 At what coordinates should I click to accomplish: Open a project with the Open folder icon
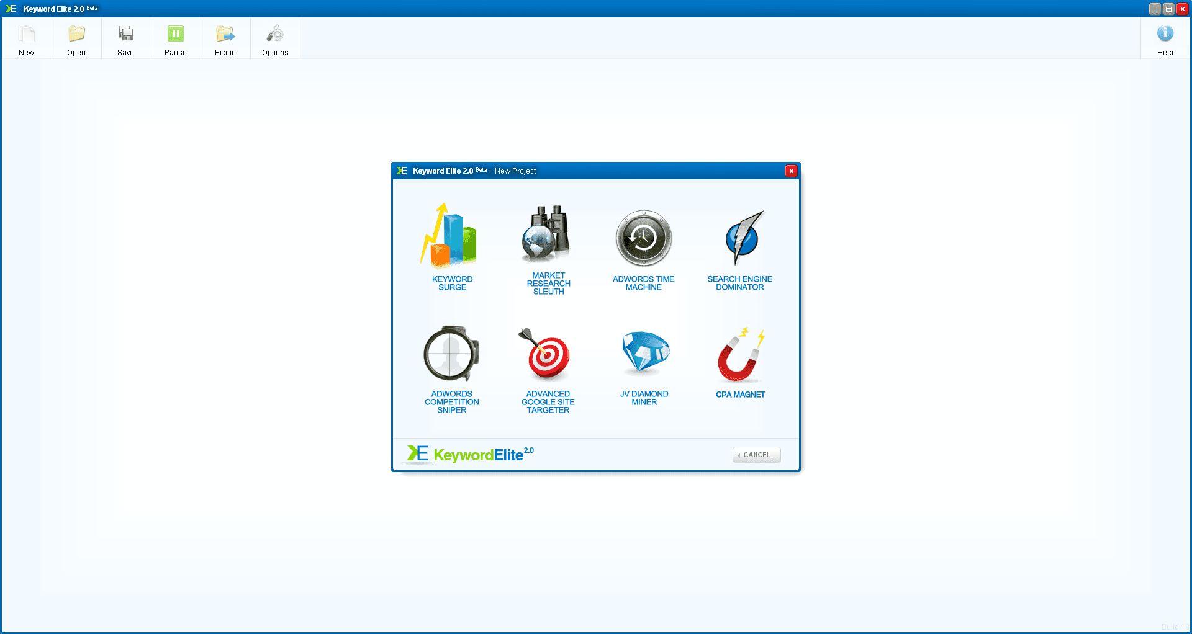pyautogui.click(x=76, y=33)
